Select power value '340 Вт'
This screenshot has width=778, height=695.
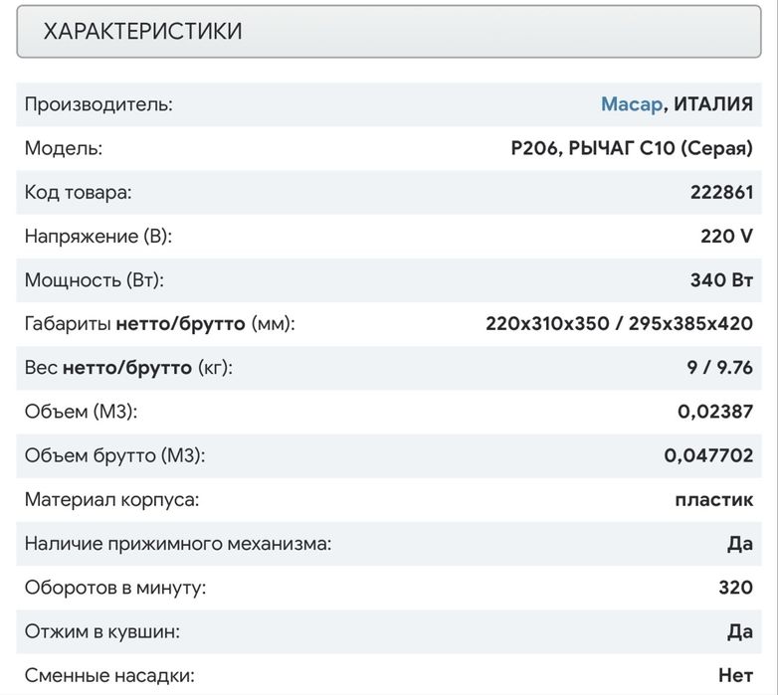point(721,280)
